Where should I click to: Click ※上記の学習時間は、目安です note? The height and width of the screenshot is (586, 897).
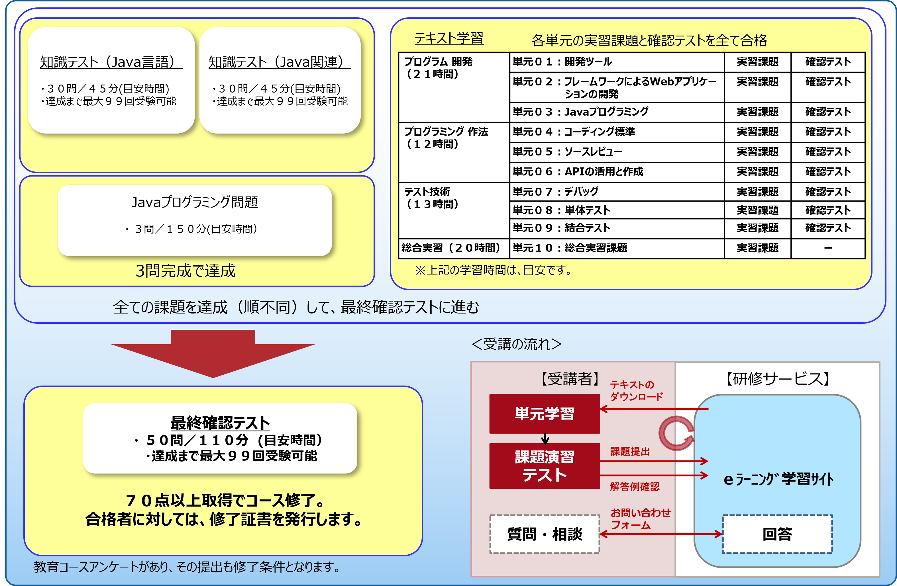coord(493,271)
